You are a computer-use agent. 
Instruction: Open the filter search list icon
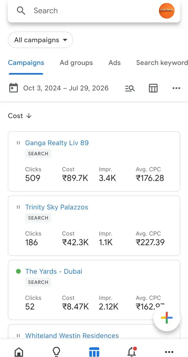click(x=130, y=88)
